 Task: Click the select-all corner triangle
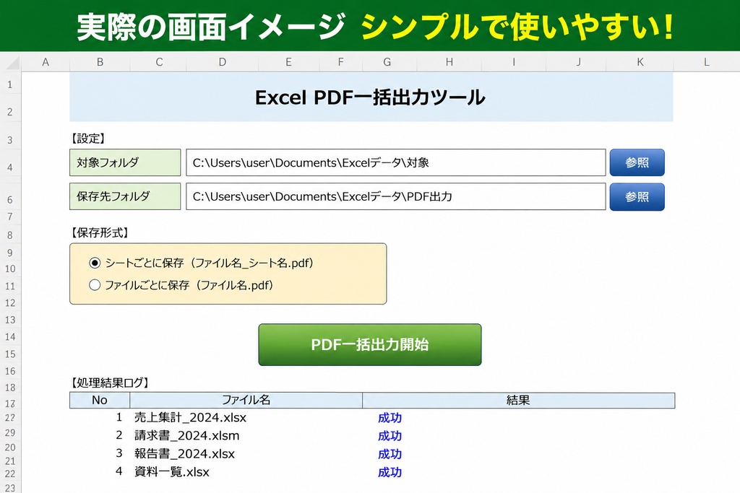12,62
